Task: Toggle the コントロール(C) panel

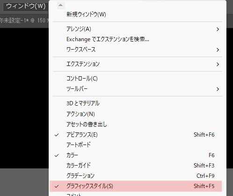Action: [138, 79]
